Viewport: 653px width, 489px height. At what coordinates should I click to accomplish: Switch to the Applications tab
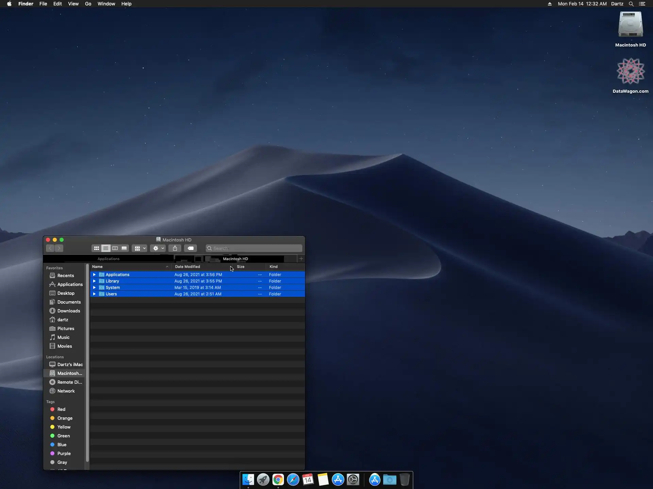pos(108,259)
